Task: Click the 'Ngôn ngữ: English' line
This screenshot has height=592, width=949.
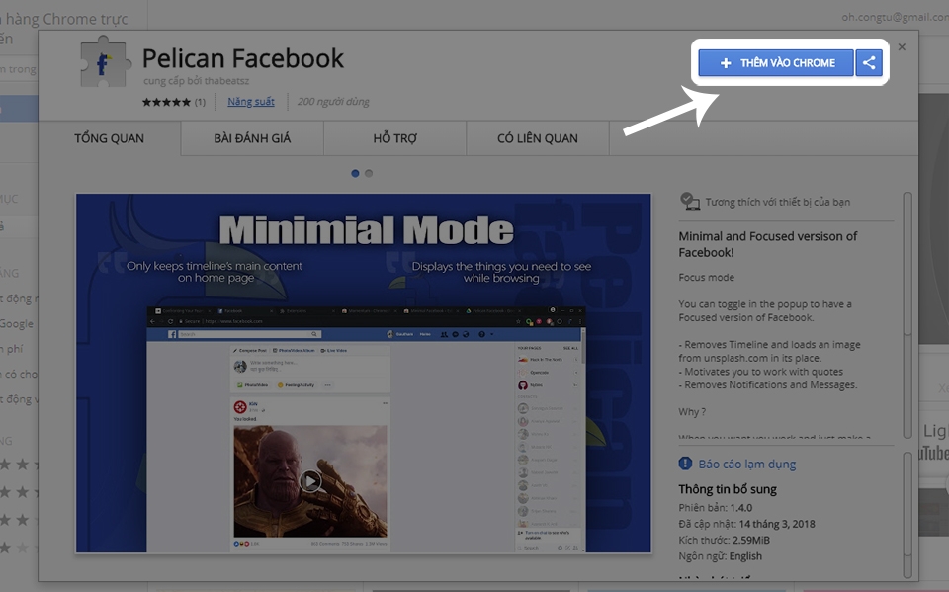Action: click(x=721, y=556)
